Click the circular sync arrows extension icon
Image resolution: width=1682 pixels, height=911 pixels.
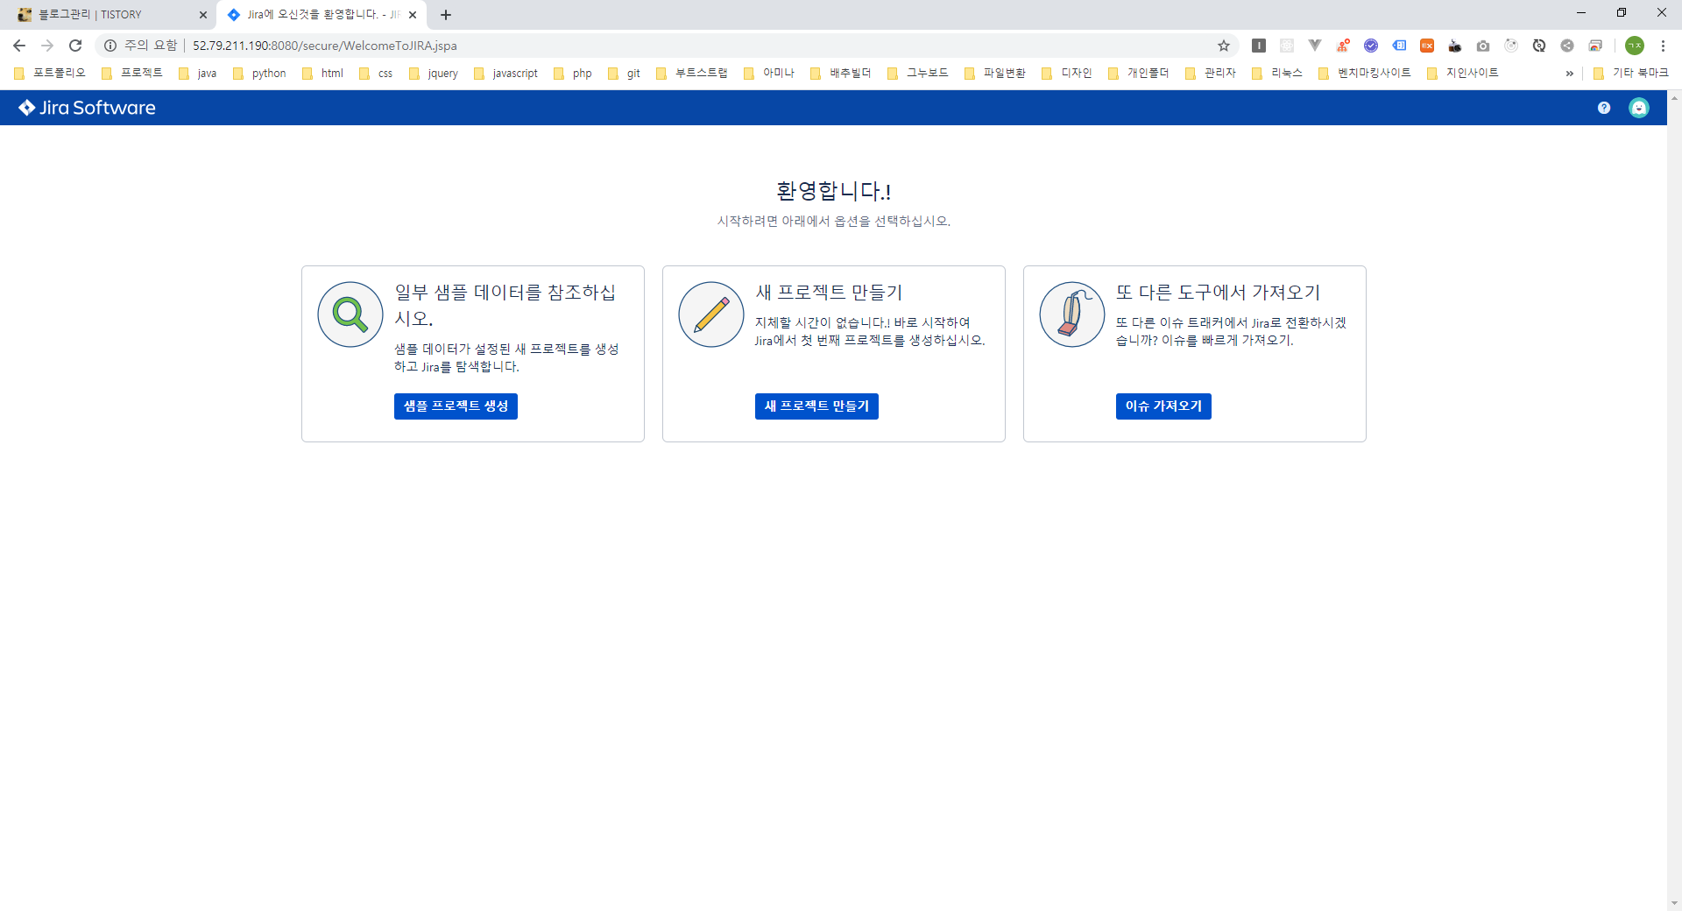tap(1539, 46)
